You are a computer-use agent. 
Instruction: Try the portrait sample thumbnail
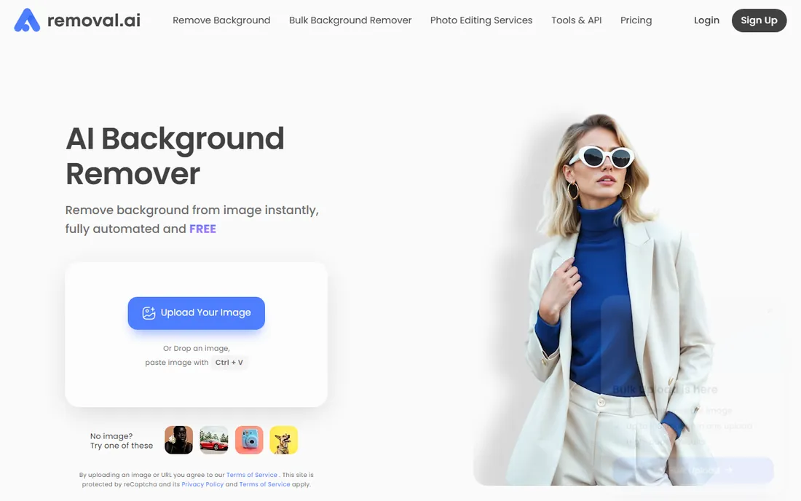tap(179, 440)
